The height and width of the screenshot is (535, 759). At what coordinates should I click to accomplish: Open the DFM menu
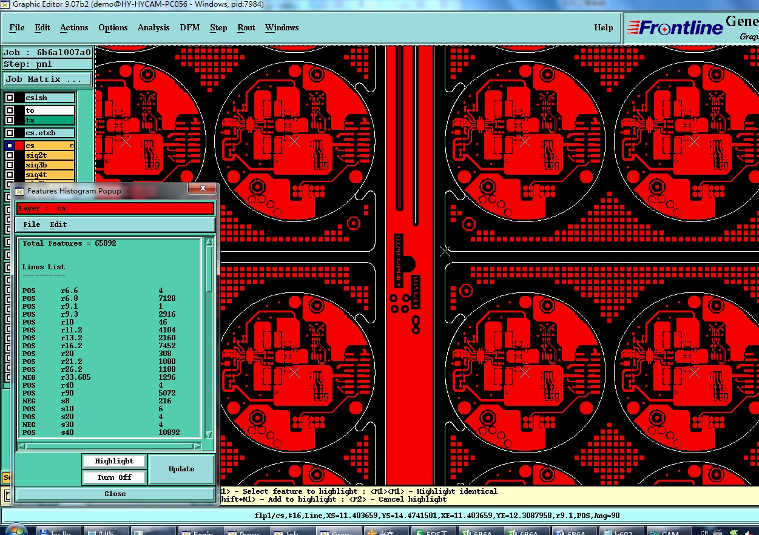pos(190,27)
